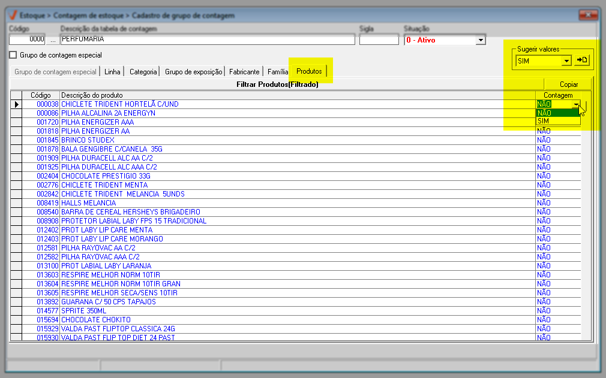Click the apply suggested values arrow icon
The height and width of the screenshot is (378, 606).
pos(581,60)
